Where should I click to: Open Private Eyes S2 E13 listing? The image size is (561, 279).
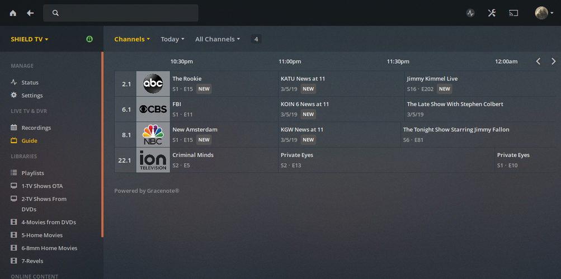pos(386,160)
